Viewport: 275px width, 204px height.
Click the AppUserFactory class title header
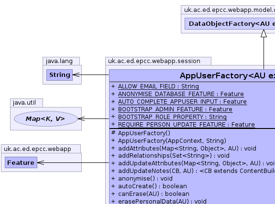[x=192, y=75]
